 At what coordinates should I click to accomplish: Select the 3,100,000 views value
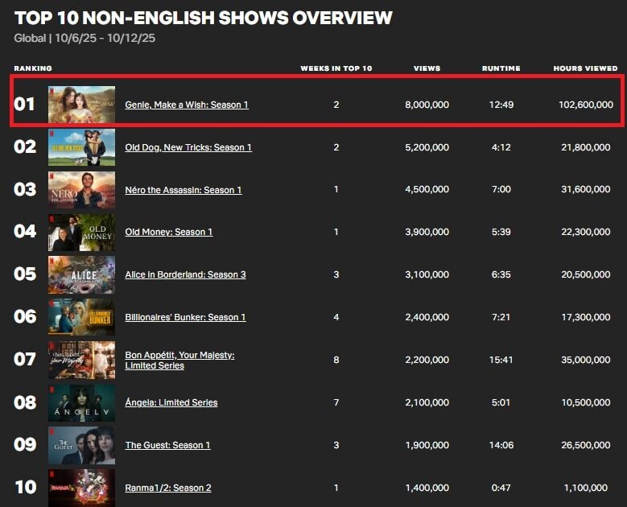[x=427, y=274]
